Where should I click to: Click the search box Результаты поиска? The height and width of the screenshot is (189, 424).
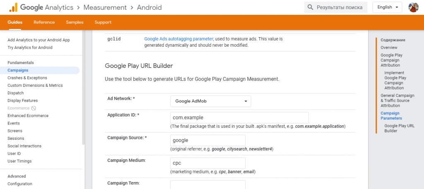pyautogui.click(x=336, y=7)
